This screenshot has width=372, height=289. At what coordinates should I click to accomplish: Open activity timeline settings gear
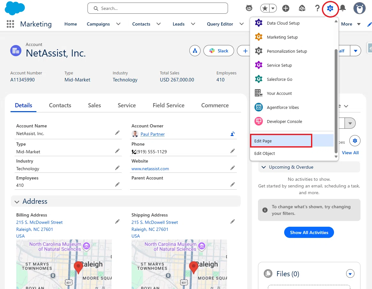pyautogui.click(x=355, y=141)
